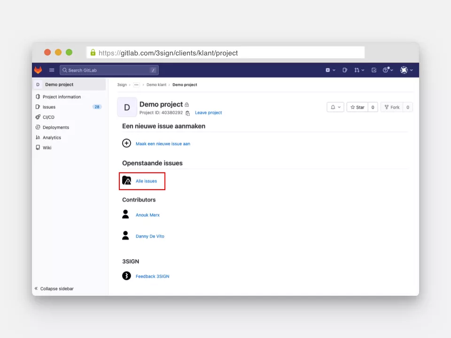Copy the project ID with clipboard icon
Screen dimensions: 451x338
(x=187, y=113)
